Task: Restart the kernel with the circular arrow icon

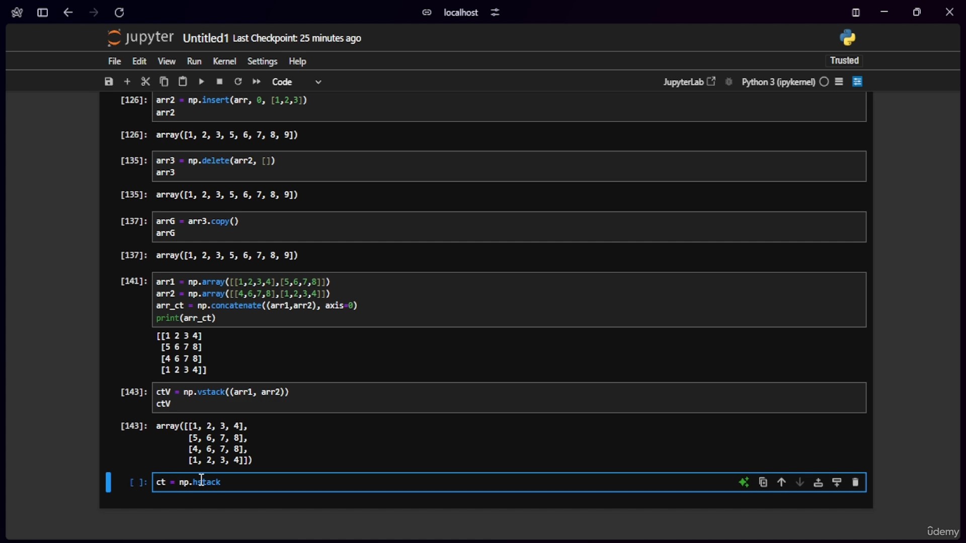Action: pos(238,81)
